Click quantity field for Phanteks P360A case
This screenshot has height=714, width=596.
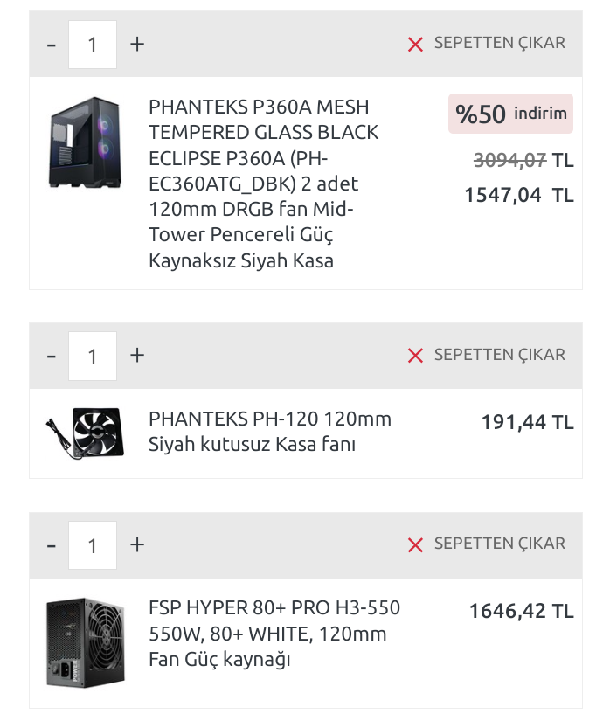click(x=93, y=44)
